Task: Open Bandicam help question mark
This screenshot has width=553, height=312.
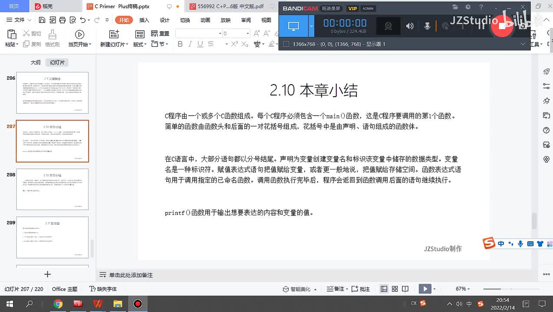Action: tap(481, 7)
